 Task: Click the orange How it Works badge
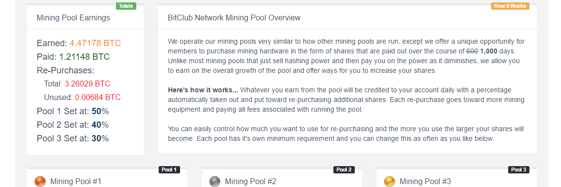tap(510, 6)
